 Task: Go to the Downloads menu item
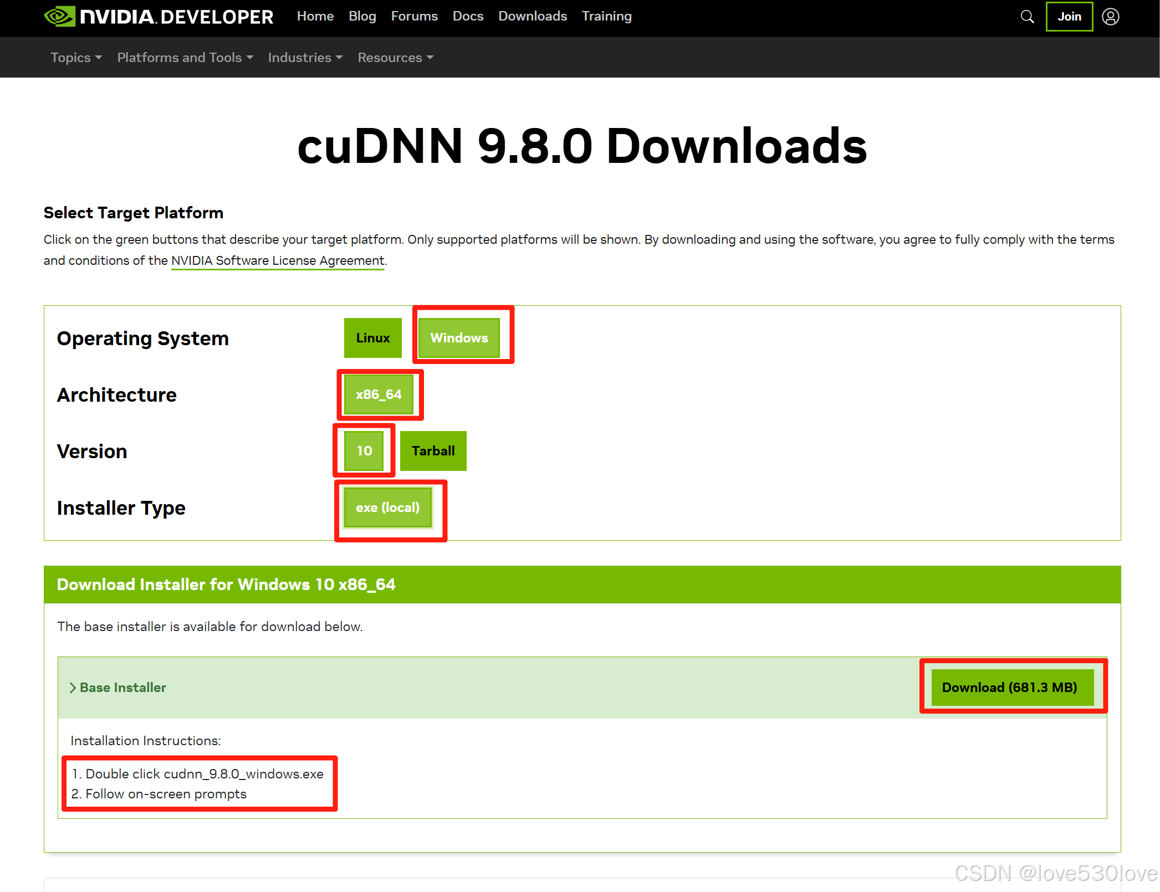pos(532,16)
